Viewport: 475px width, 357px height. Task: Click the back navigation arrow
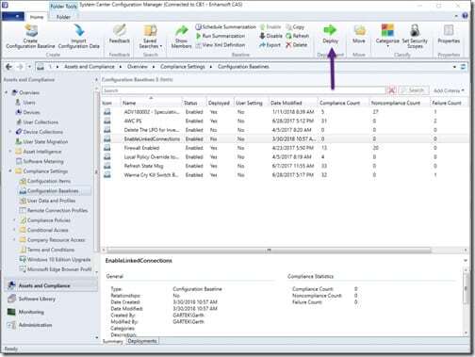point(9,67)
